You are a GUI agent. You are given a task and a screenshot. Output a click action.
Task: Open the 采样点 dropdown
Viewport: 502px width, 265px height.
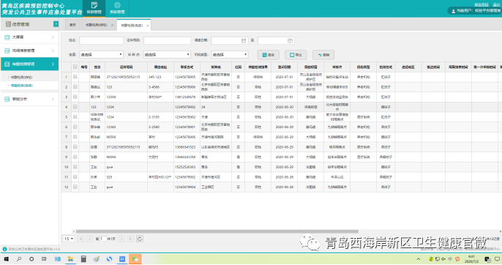pyautogui.click(x=167, y=55)
